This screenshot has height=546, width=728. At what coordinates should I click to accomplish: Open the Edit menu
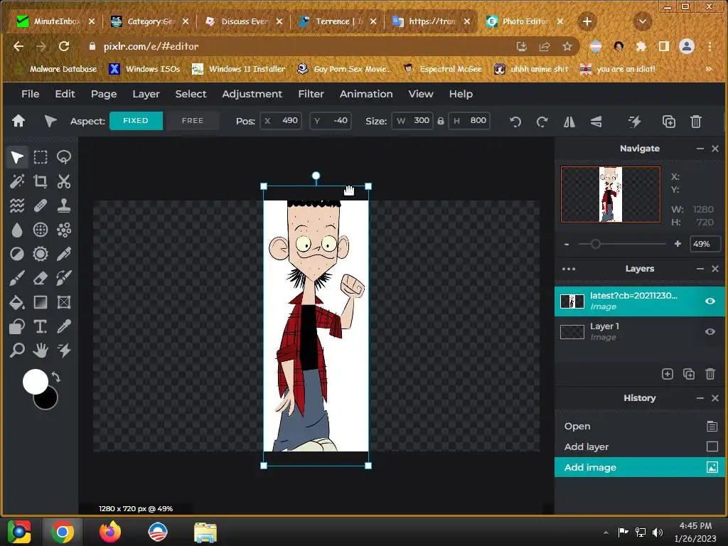(65, 95)
